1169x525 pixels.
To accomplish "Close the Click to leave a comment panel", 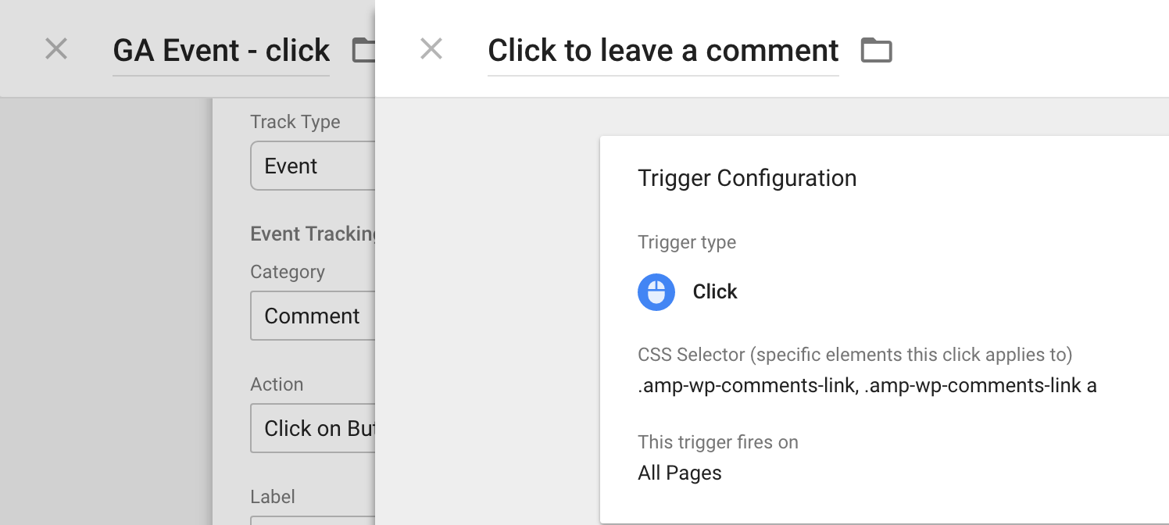I will (431, 49).
